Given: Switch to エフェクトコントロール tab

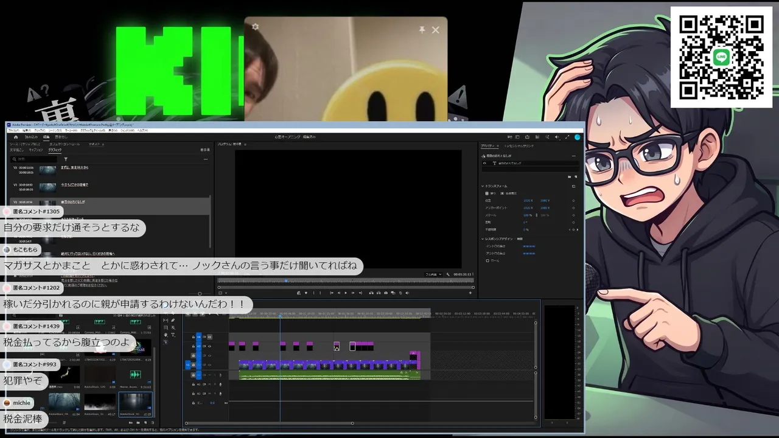Looking at the screenshot, I should (65, 144).
